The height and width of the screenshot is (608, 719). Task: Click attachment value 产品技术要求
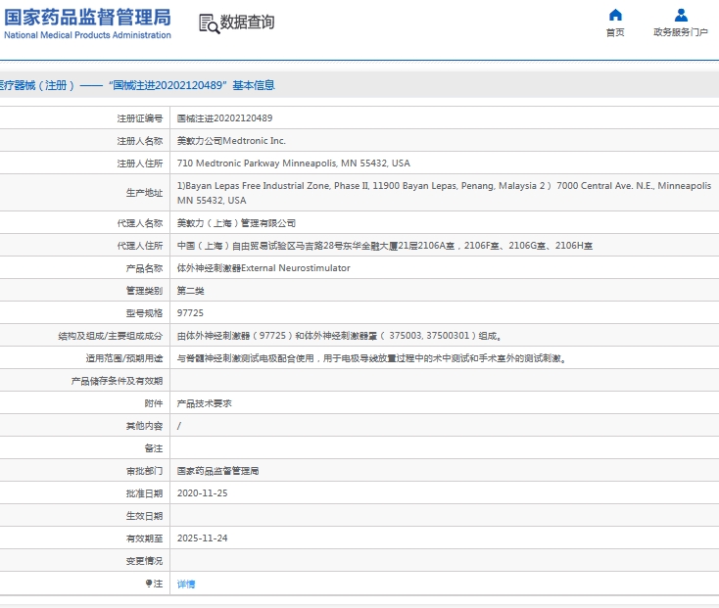click(x=205, y=403)
